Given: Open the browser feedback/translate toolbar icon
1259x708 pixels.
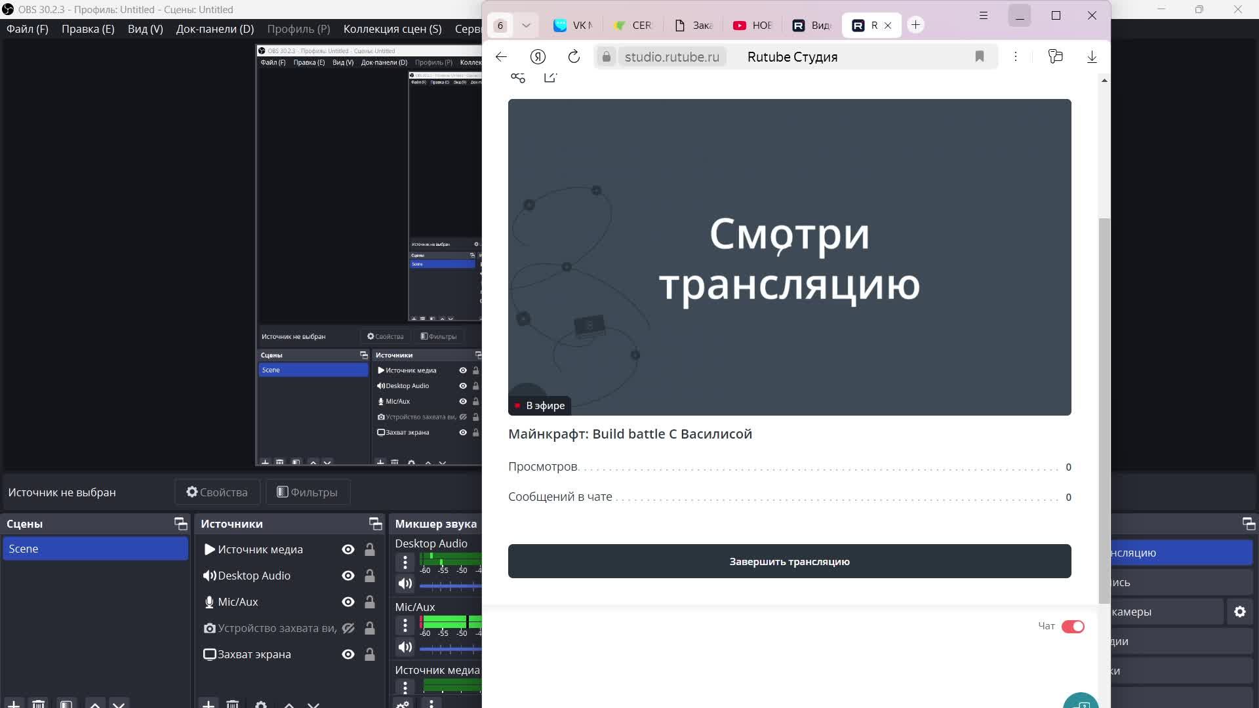Looking at the screenshot, I should [1055, 57].
